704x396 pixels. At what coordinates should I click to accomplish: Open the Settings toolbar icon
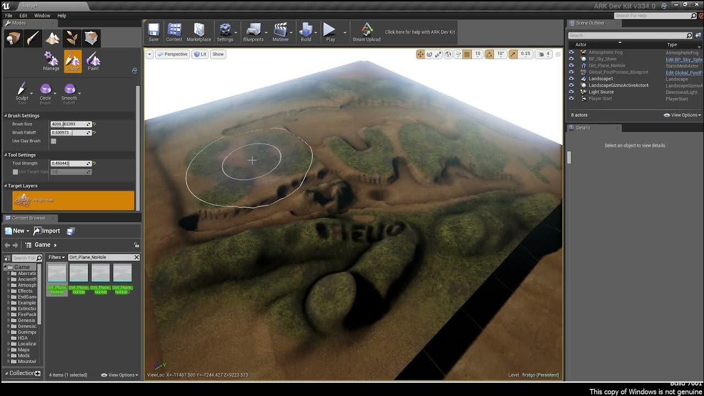(225, 32)
